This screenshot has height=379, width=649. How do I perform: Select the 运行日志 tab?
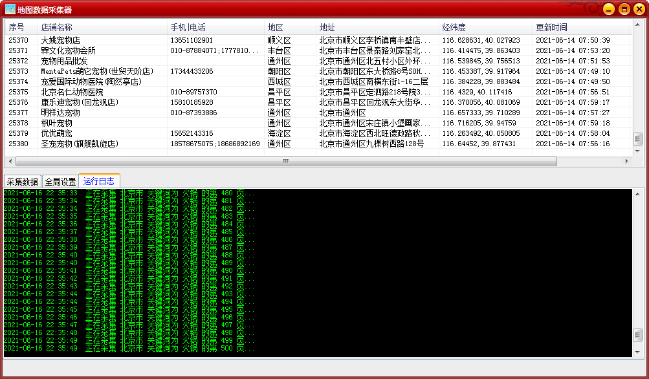(x=99, y=182)
